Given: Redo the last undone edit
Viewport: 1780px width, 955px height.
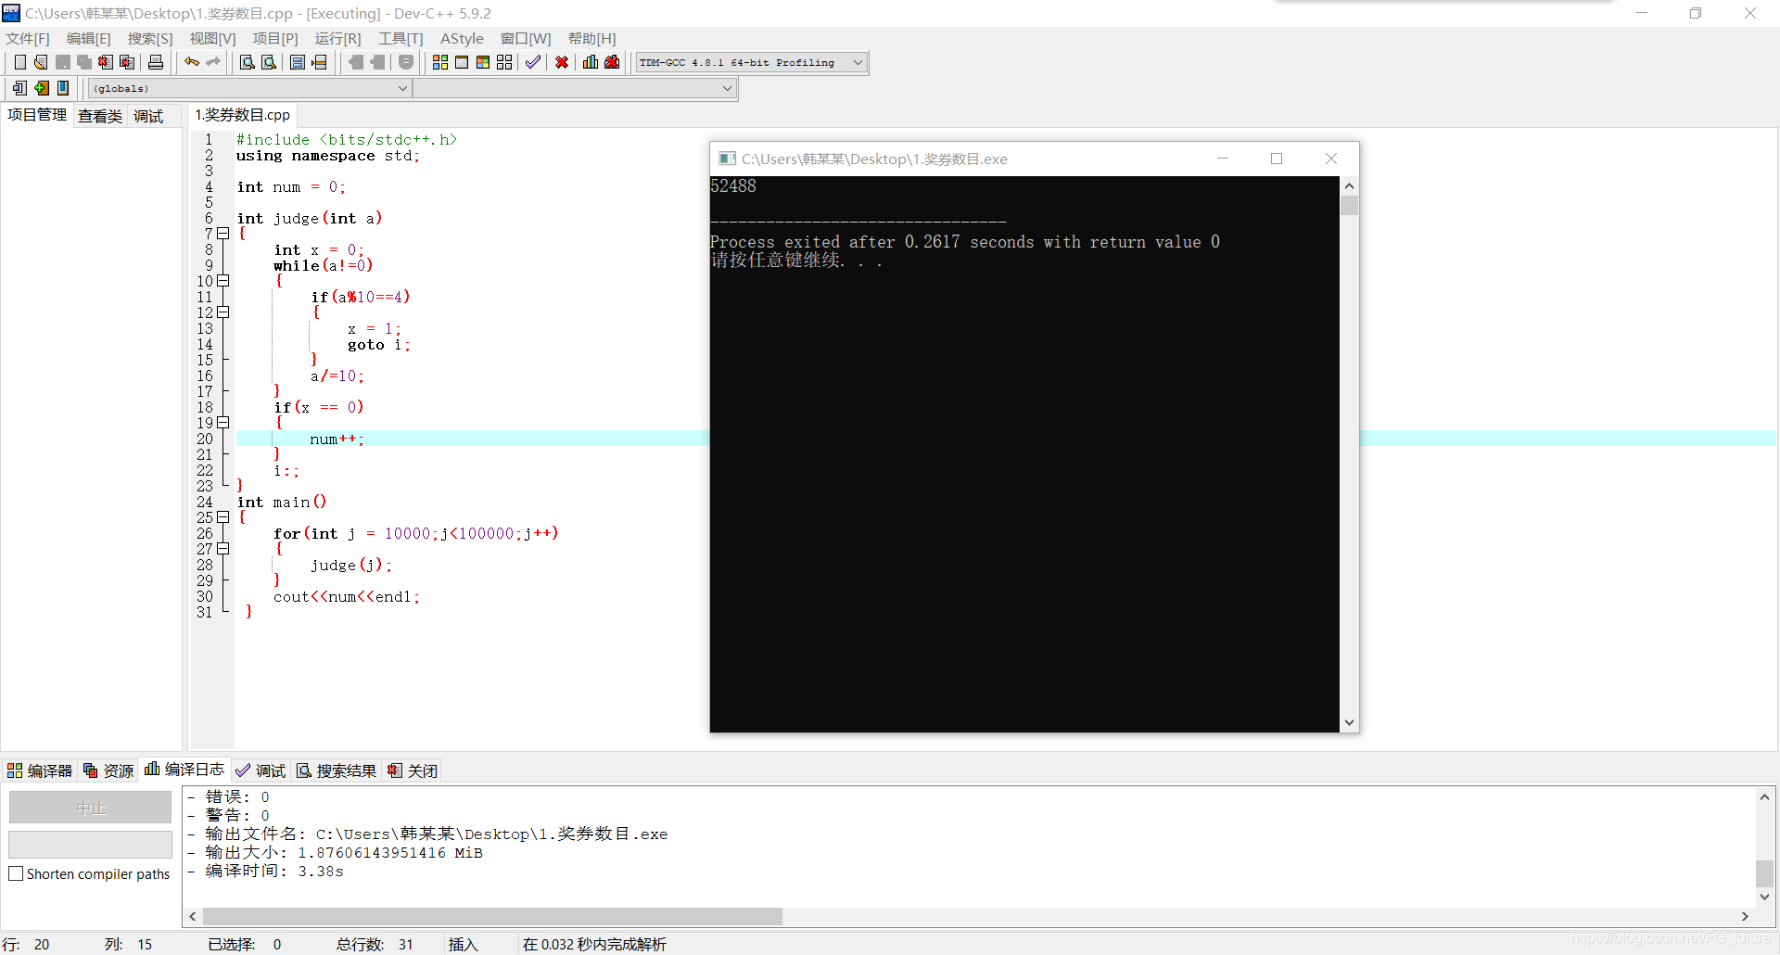Looking at the screenshot, I should pos(213,62).
